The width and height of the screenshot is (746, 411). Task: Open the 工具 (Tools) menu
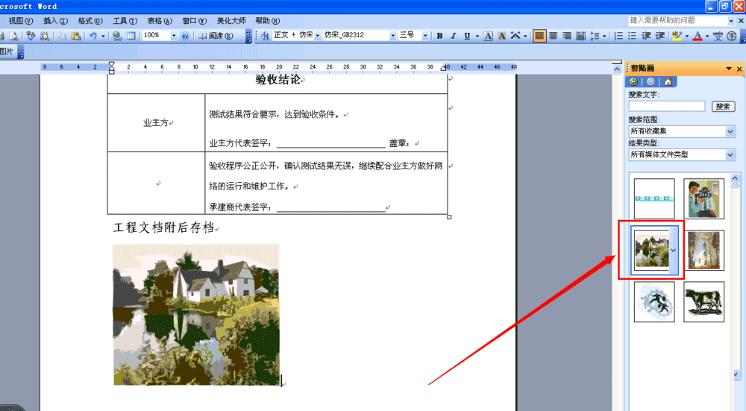pyautogui.click(x=125, y=20)
